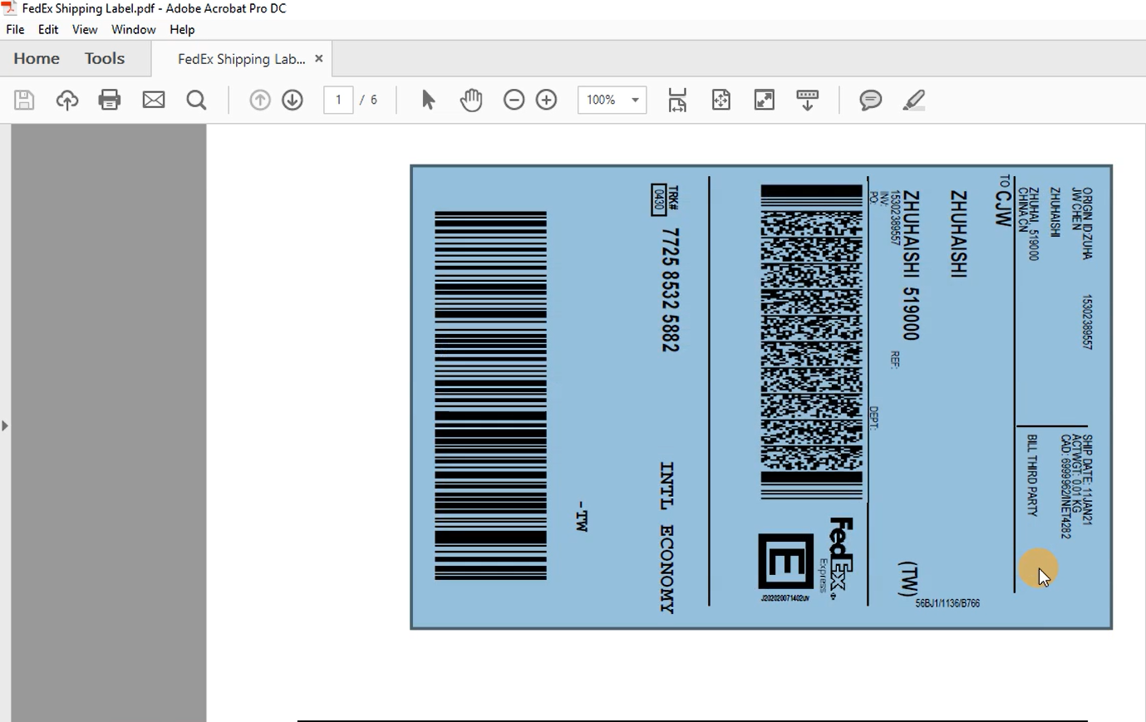Zoom out with the minus icon
Screen dimensions: 1146x722
pos(514,101)
